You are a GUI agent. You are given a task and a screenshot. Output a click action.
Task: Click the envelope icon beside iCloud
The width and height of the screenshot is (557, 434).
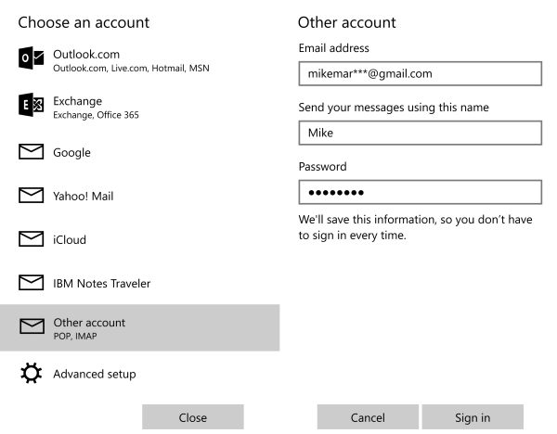(32, 239)
